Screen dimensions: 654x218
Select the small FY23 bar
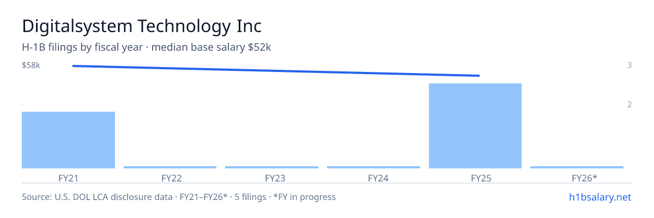[x=271, y=167]
